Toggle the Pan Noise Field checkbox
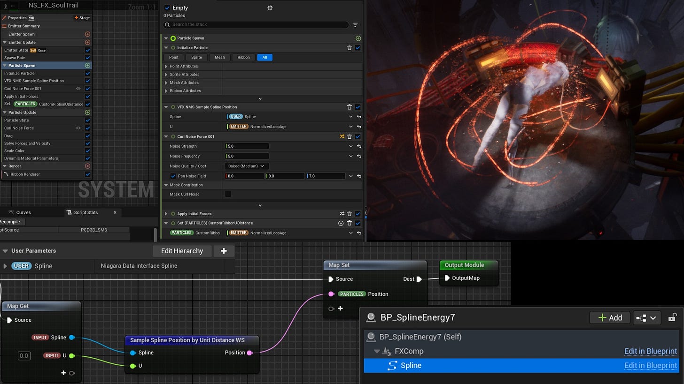 tap(173, 176)
